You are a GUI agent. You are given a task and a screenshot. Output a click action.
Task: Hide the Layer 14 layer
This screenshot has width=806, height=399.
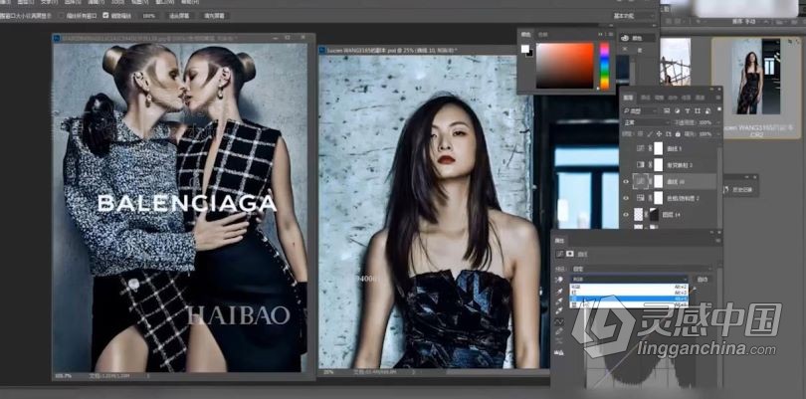click(626, 214)
